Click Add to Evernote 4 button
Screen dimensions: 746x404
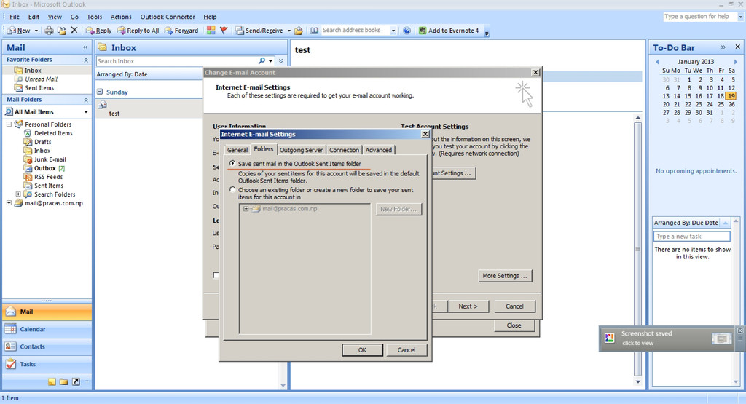click(449, 31)
